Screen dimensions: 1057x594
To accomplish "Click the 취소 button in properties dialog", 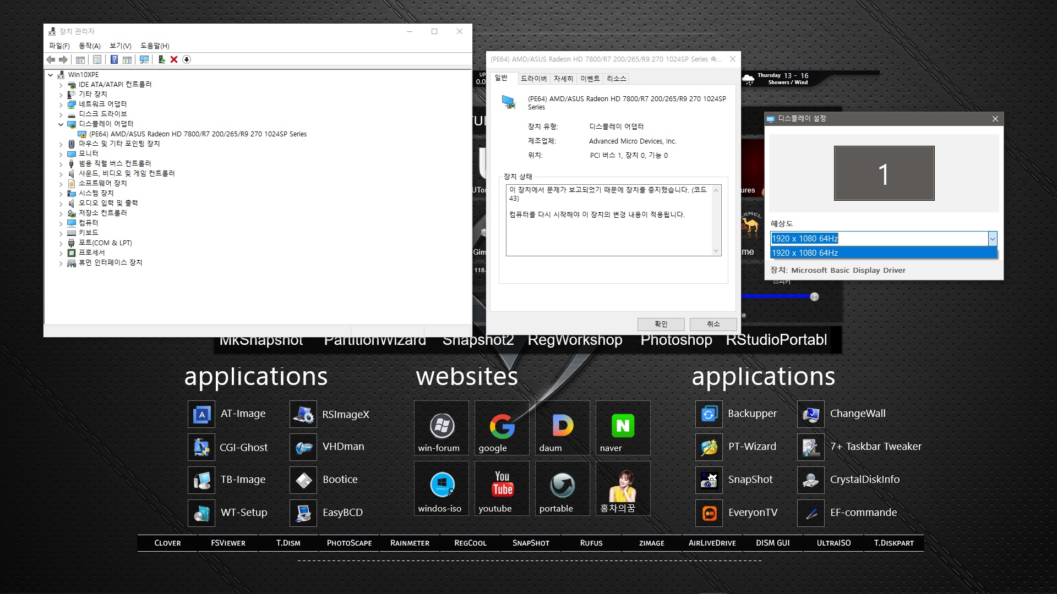I will point(713,324).
